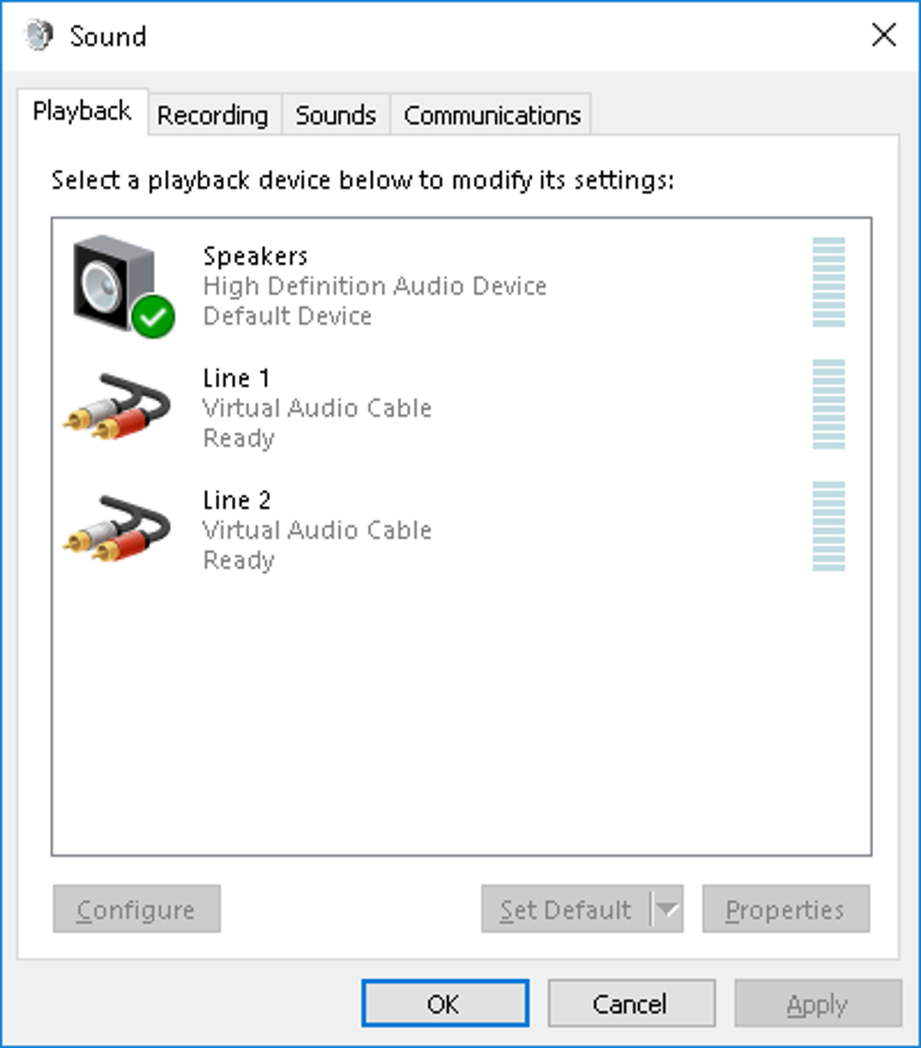
Task: Click the Configure button
Action: (x=136, y=909)
